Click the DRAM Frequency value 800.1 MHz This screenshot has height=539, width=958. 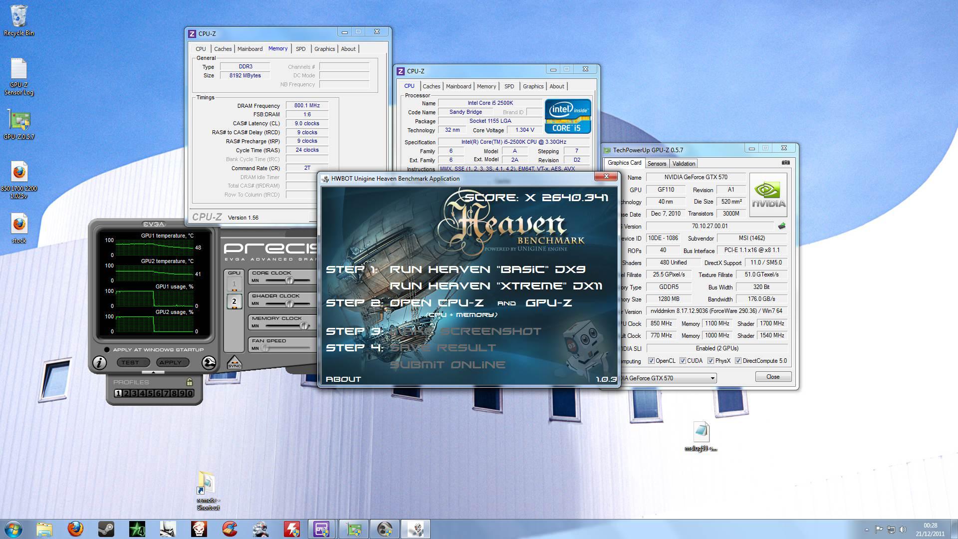(307, 106)
